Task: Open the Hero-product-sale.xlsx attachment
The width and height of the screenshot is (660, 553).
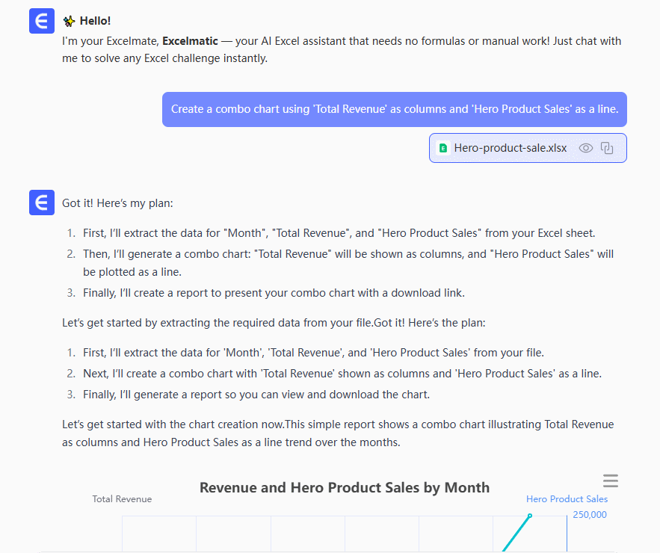Action: tap(511, 148)
